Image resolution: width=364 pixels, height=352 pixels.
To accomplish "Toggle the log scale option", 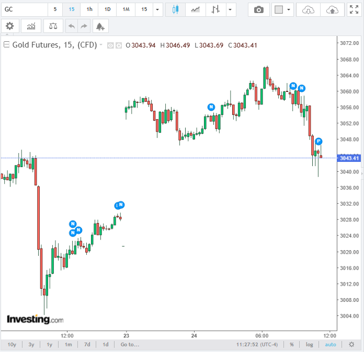I will (x=310, y=345).
